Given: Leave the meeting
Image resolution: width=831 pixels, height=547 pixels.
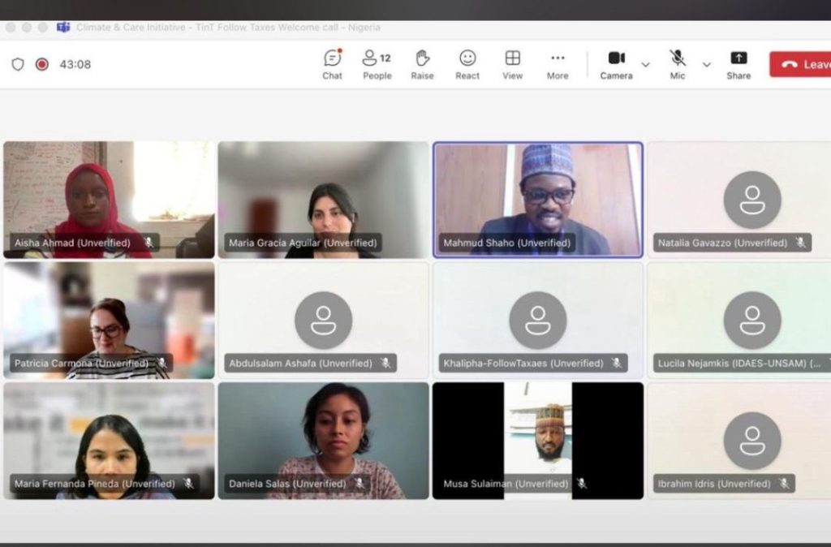Looking at the screenshot, I should coord(802,64).
